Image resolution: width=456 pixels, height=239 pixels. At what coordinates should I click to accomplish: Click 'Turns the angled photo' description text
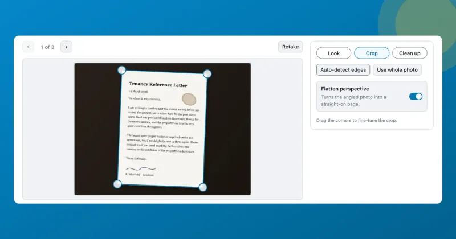click(353, 101)
